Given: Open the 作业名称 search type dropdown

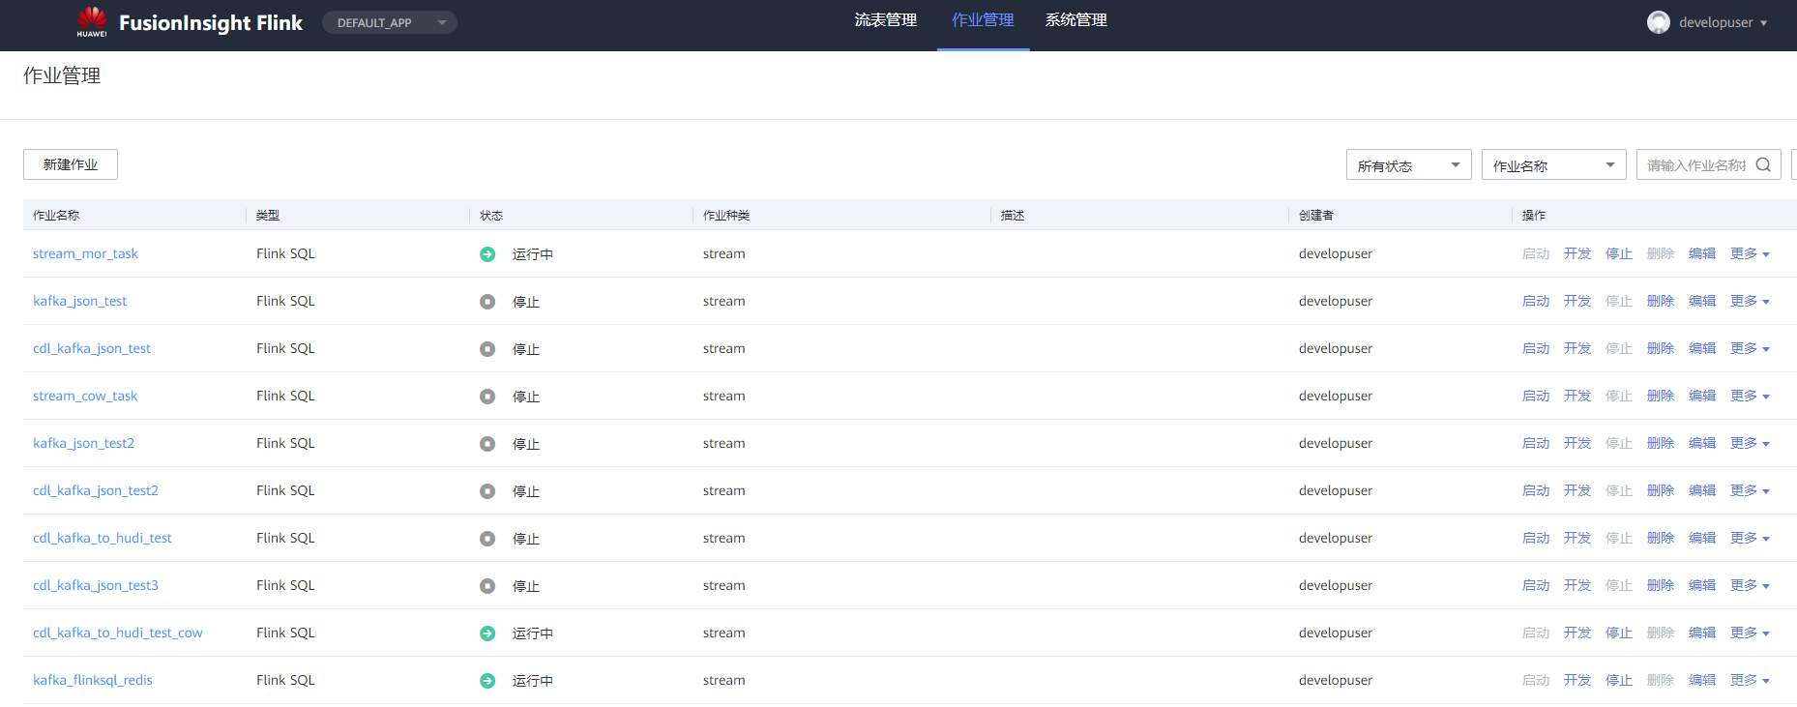Looking at the screenshot, I should click(1553, 164).
